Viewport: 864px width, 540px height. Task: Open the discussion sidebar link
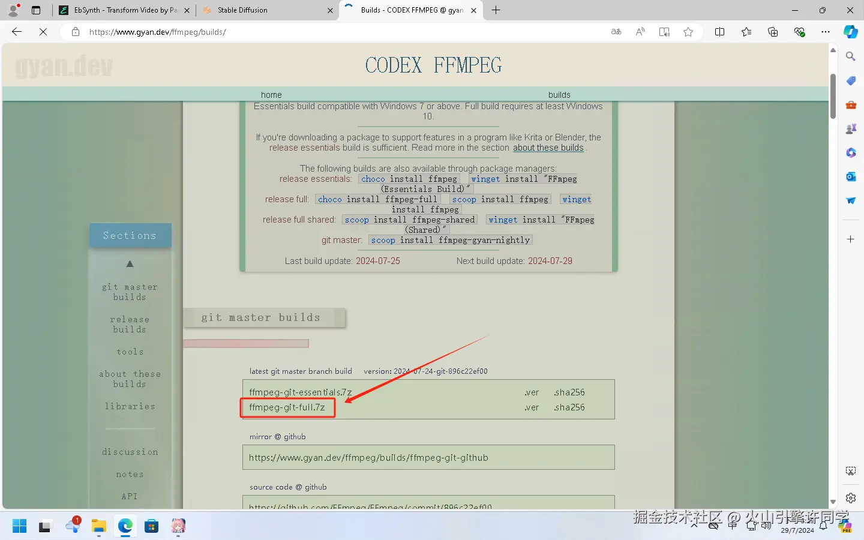pos(130,452)
